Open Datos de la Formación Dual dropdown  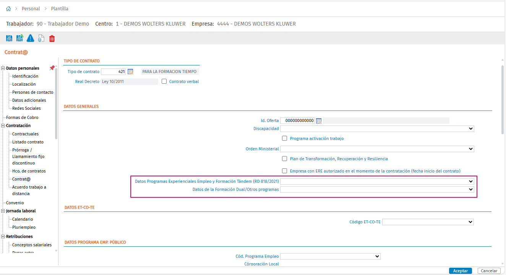pos(377,189)
